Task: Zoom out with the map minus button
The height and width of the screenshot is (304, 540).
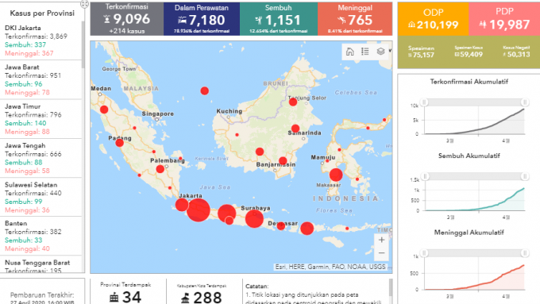Action: 382,253
